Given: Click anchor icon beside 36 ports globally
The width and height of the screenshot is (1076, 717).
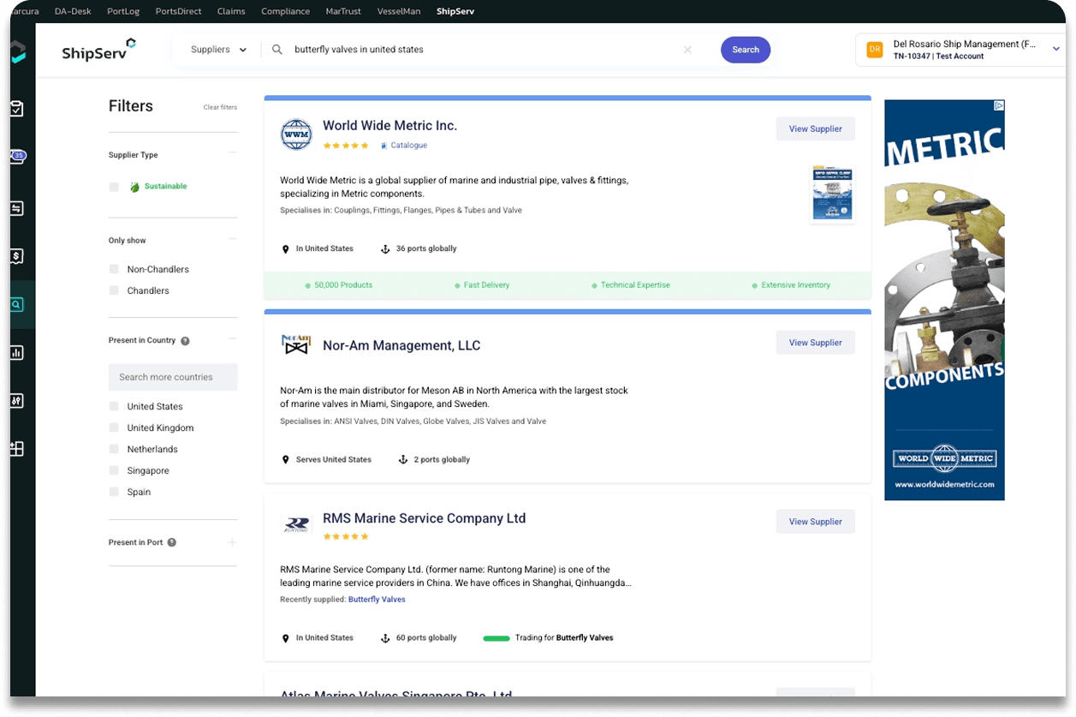Looking at the screenshot, I should pyautogui.click(x=385, y=248).
